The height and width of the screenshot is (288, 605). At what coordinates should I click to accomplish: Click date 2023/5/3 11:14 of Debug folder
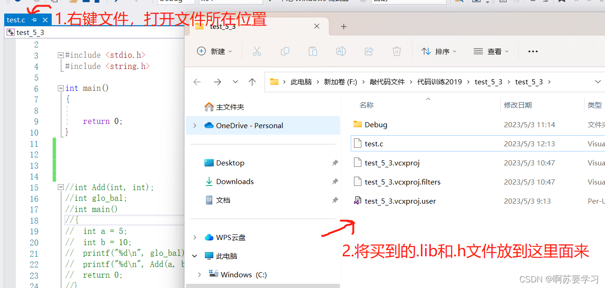(x=530, y=125)
